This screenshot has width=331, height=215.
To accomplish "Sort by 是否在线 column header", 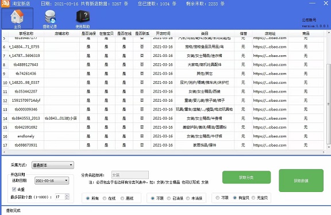I will tap(124, 33).
